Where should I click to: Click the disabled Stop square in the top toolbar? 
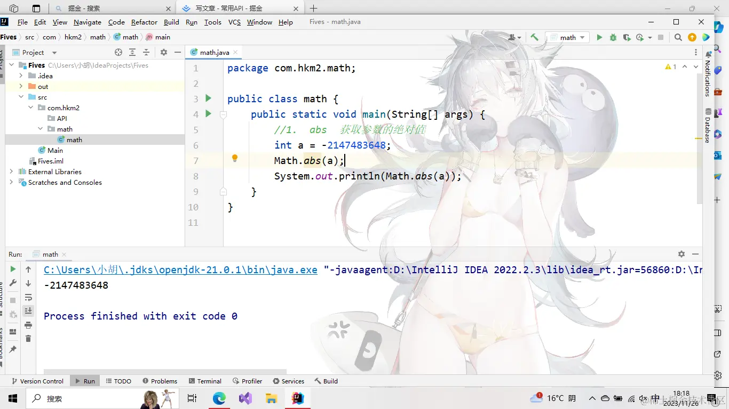(x=661, y=37)
